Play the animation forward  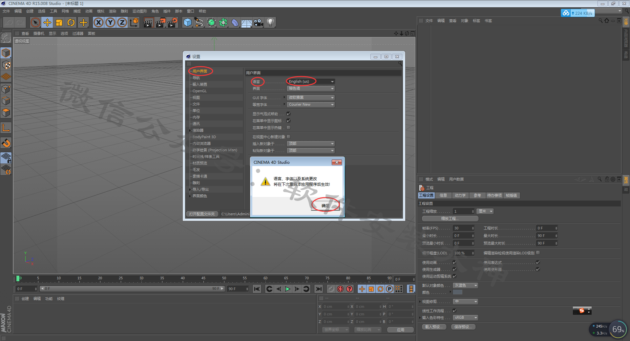[288, 289]
